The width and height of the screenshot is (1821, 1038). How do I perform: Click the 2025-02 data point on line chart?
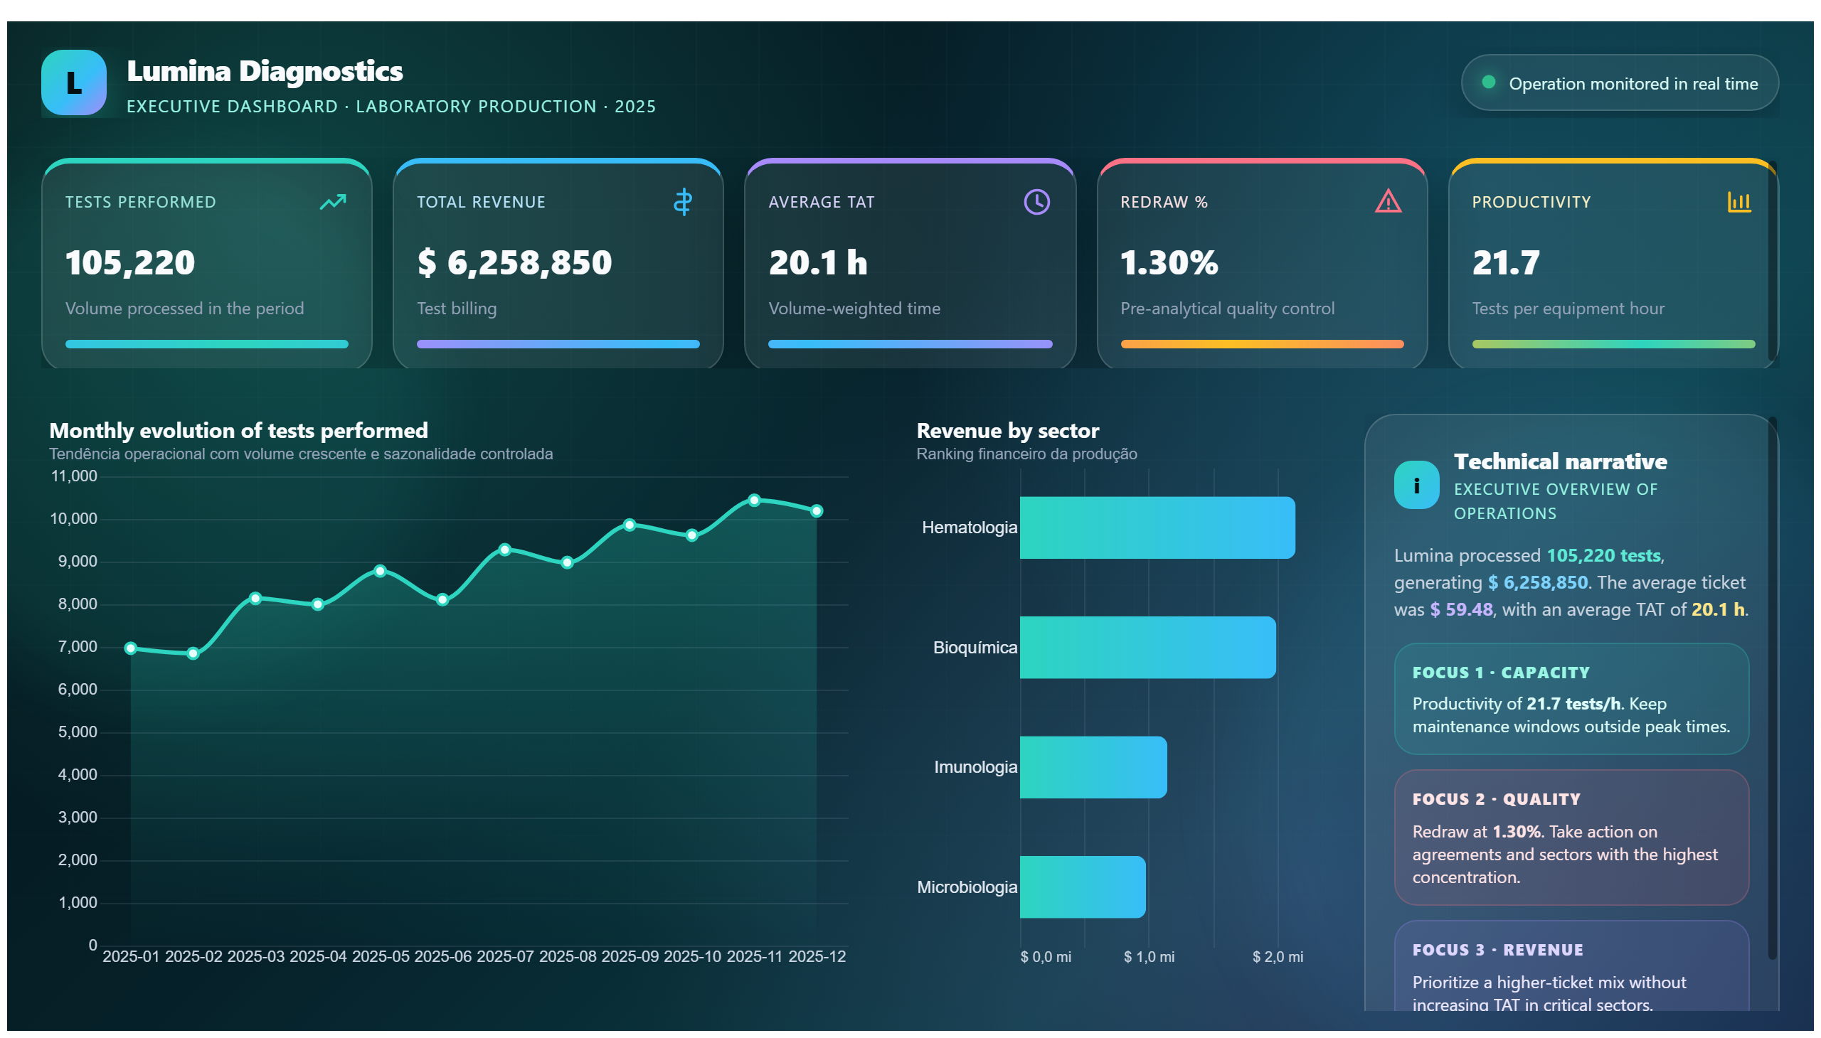tap(193, 654)
